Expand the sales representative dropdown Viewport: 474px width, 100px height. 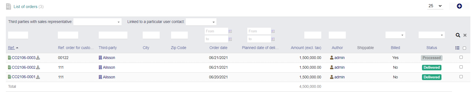[97, 22]
